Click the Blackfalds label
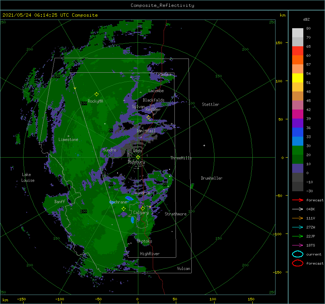Viewport: 325px width, 304px height. click(x=153, y=100)
